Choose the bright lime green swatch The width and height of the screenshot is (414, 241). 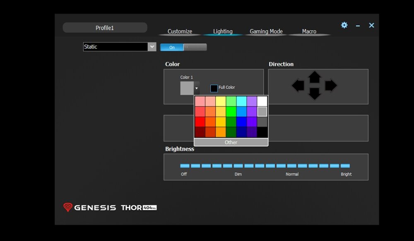tap(231, 112)
